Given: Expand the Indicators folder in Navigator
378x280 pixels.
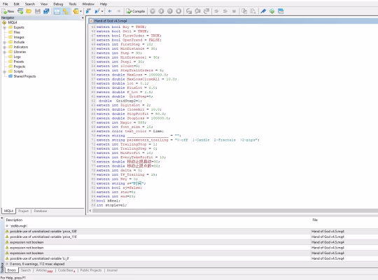Looking at the screenshot, I should (x=4, y=47).
